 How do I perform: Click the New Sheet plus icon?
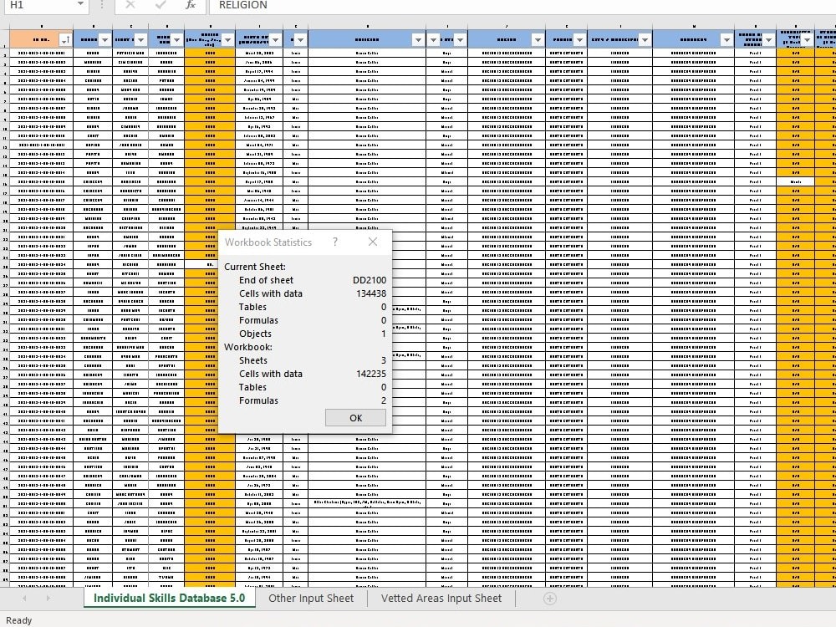[x=550, y=599]
